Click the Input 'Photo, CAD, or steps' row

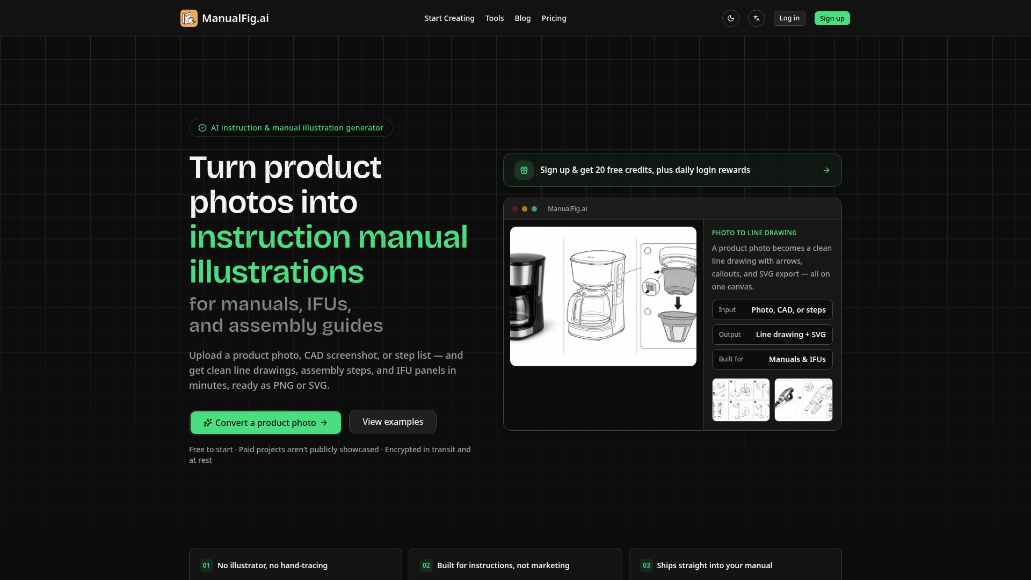772,310
